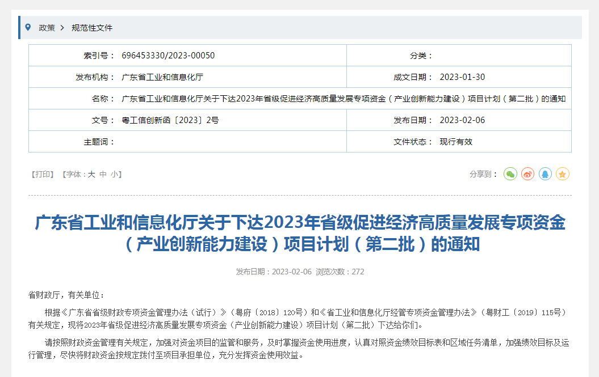This screenshot has height=377, width=599.
Task: Click the location pin icon in breadcrumb
Action: click(x=28, y=27)
